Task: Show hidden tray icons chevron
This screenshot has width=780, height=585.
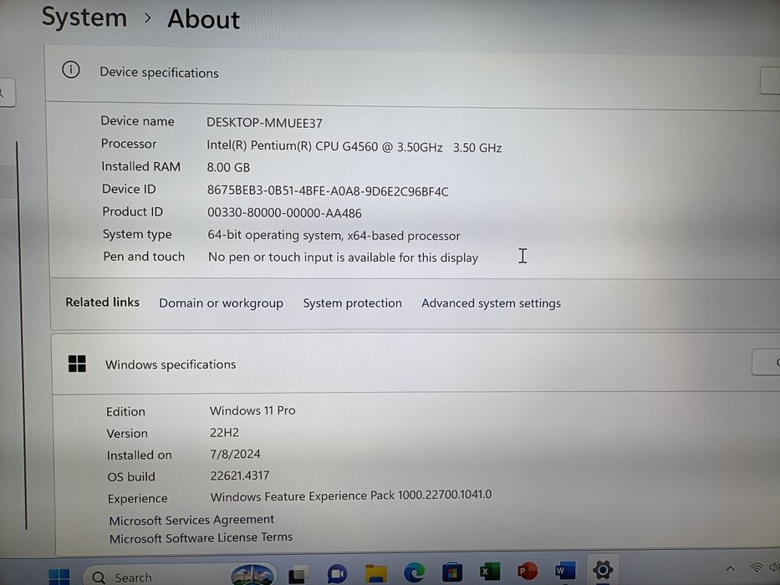Action: (730, 568)
